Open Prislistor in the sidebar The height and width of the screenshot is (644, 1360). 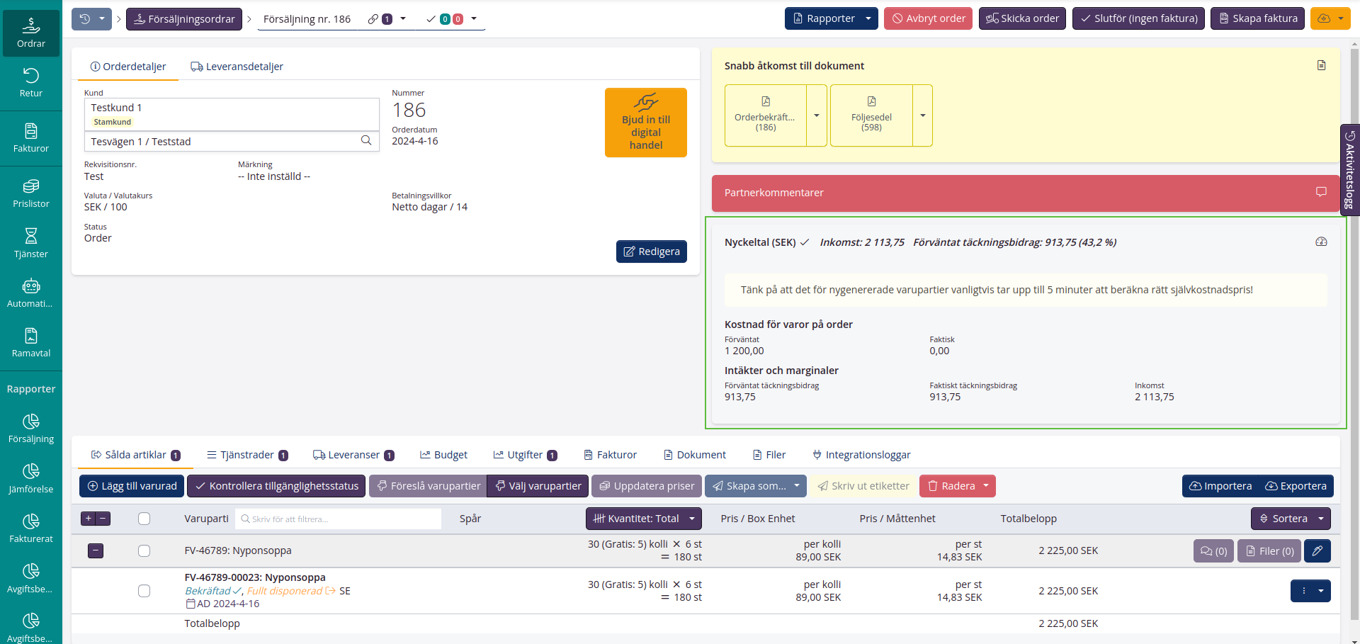31,193
